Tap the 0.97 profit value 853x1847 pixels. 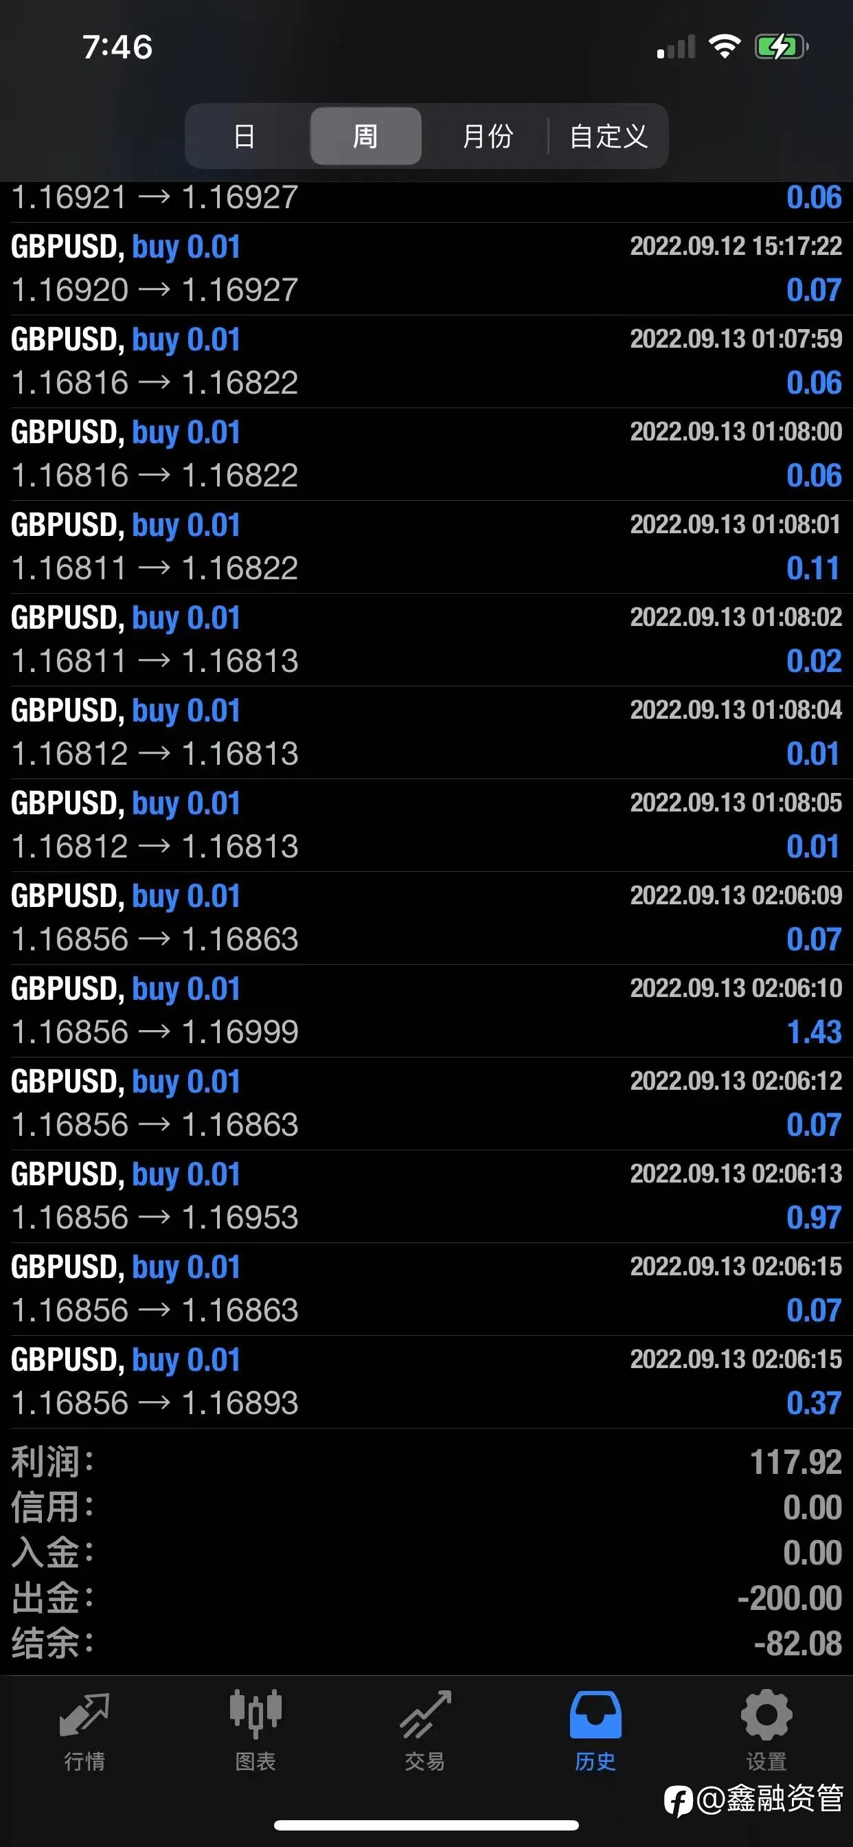click(x=814, y=1218)
